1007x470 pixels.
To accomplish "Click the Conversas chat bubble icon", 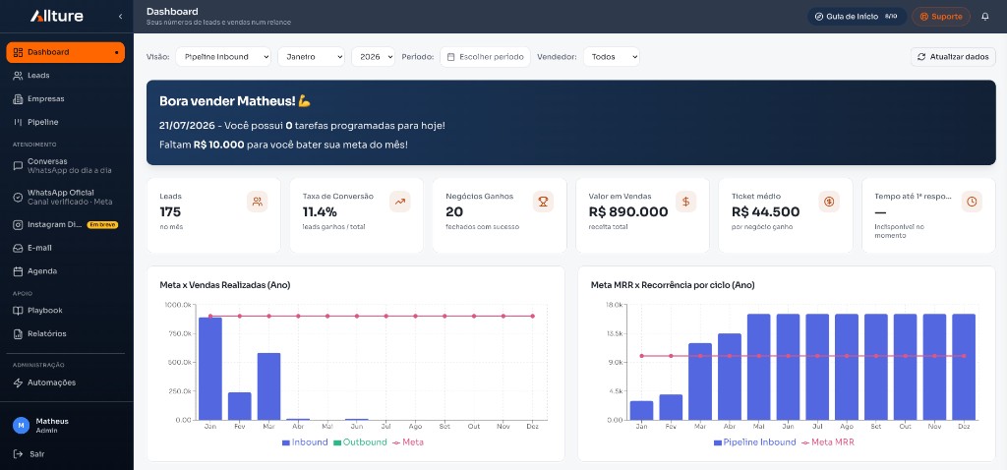I will click(x=18, y=165).
